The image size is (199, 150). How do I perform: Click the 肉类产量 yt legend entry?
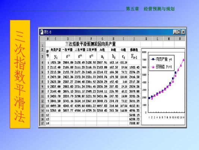point(161,59)
